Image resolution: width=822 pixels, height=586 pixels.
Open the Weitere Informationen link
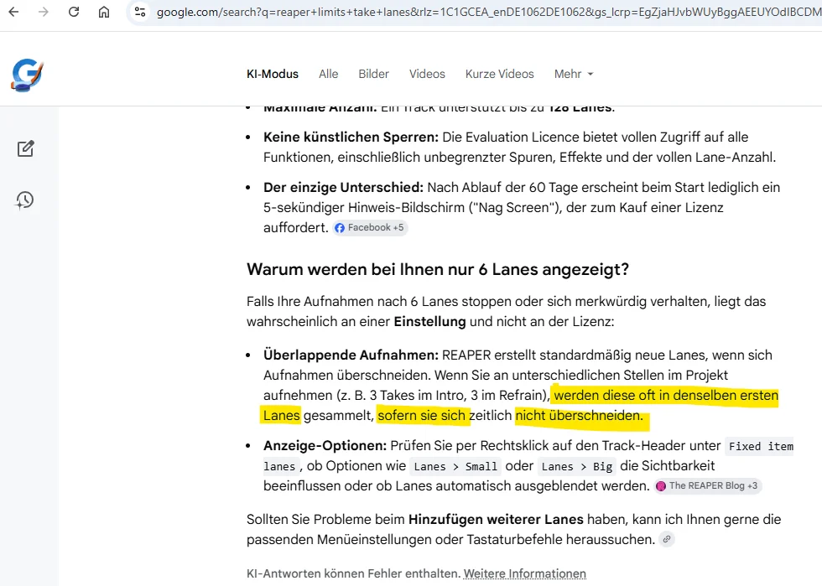pyautogui.click(x=524, y=573)
